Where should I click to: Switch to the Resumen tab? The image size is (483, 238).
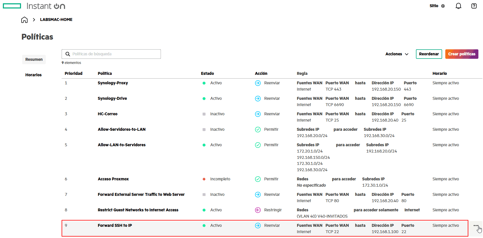[34, 60]
